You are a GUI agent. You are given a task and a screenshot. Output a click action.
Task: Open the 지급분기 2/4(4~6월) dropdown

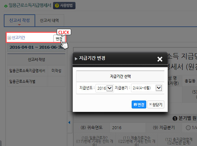point(147,88)
